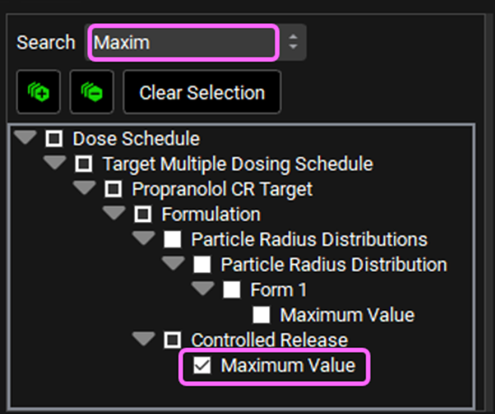495x414 pixels.
Task: Collapse the Formulation tree node
Action: pos(115,214)
